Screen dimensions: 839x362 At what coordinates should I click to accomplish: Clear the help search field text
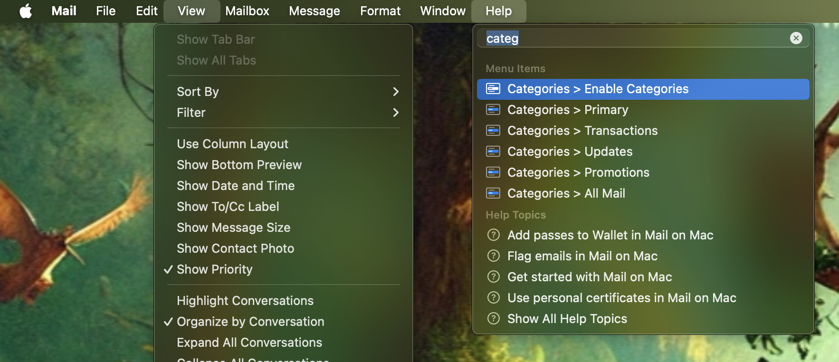click(796, 38)
